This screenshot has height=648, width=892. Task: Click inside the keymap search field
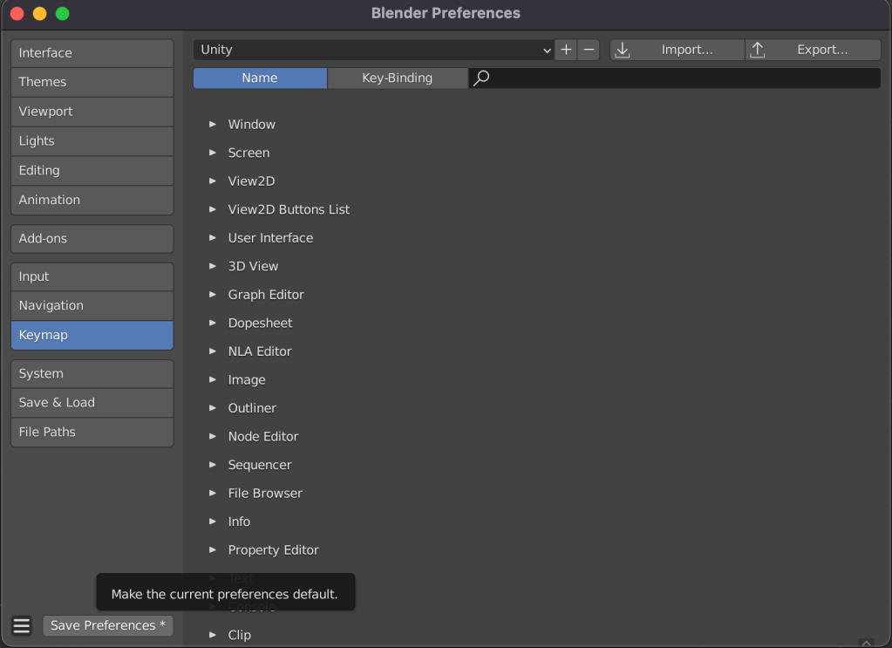click(x=680, y=78)
